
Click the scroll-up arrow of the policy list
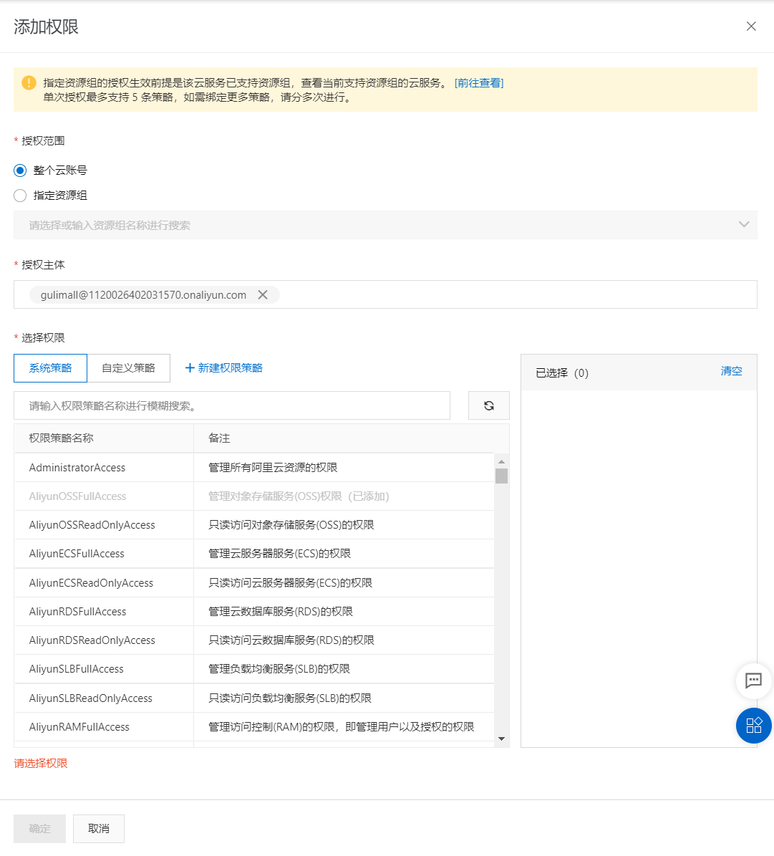502,462
